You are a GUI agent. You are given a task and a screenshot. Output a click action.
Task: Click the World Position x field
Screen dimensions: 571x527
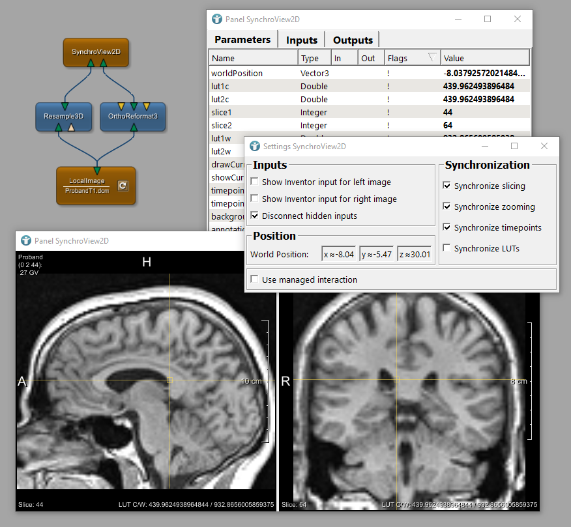click(x=339, y=255)
